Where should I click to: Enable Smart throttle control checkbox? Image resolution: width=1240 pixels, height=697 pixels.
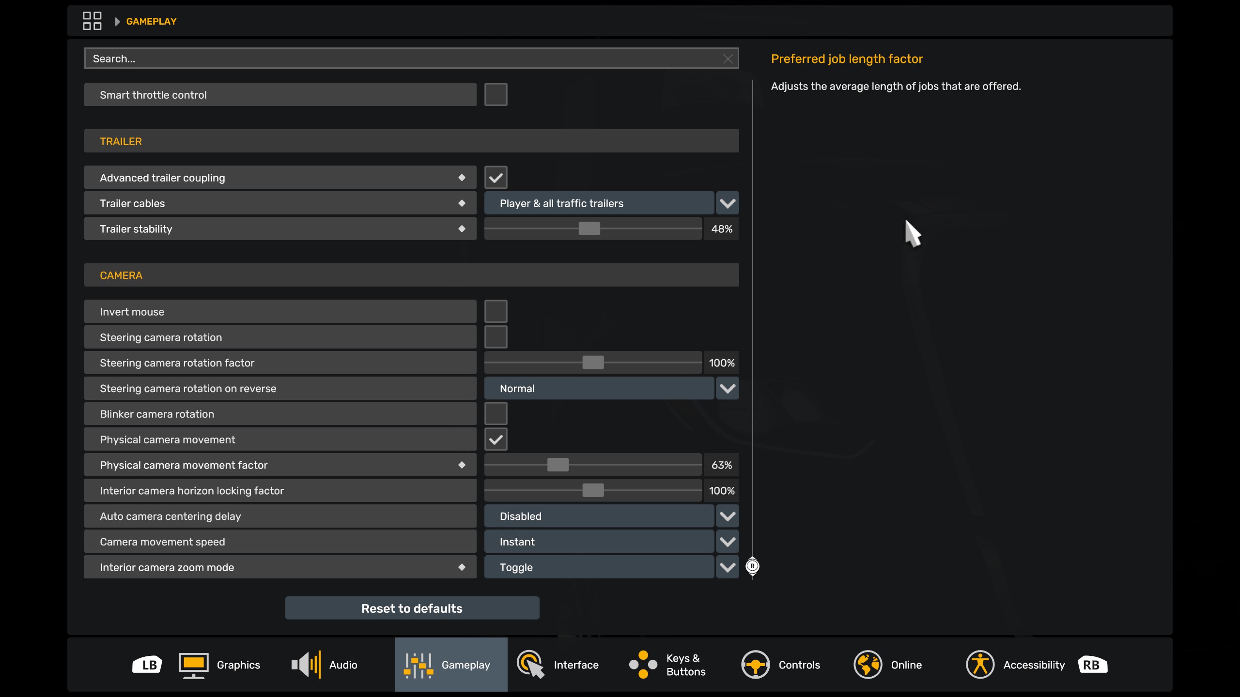pos(496,94)
